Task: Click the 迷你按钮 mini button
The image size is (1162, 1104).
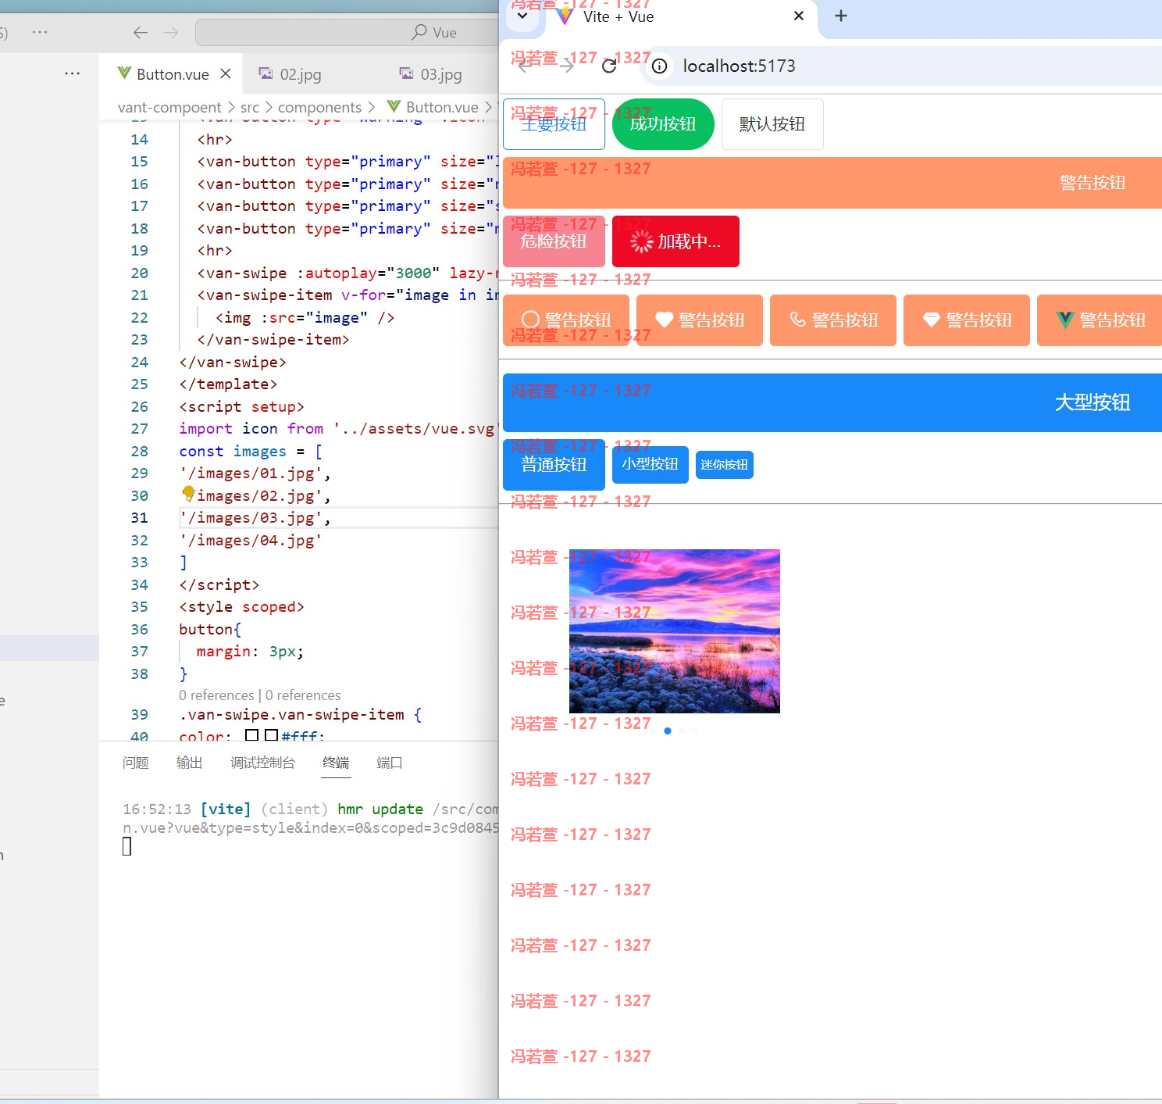Action: [x=725, y=465]
